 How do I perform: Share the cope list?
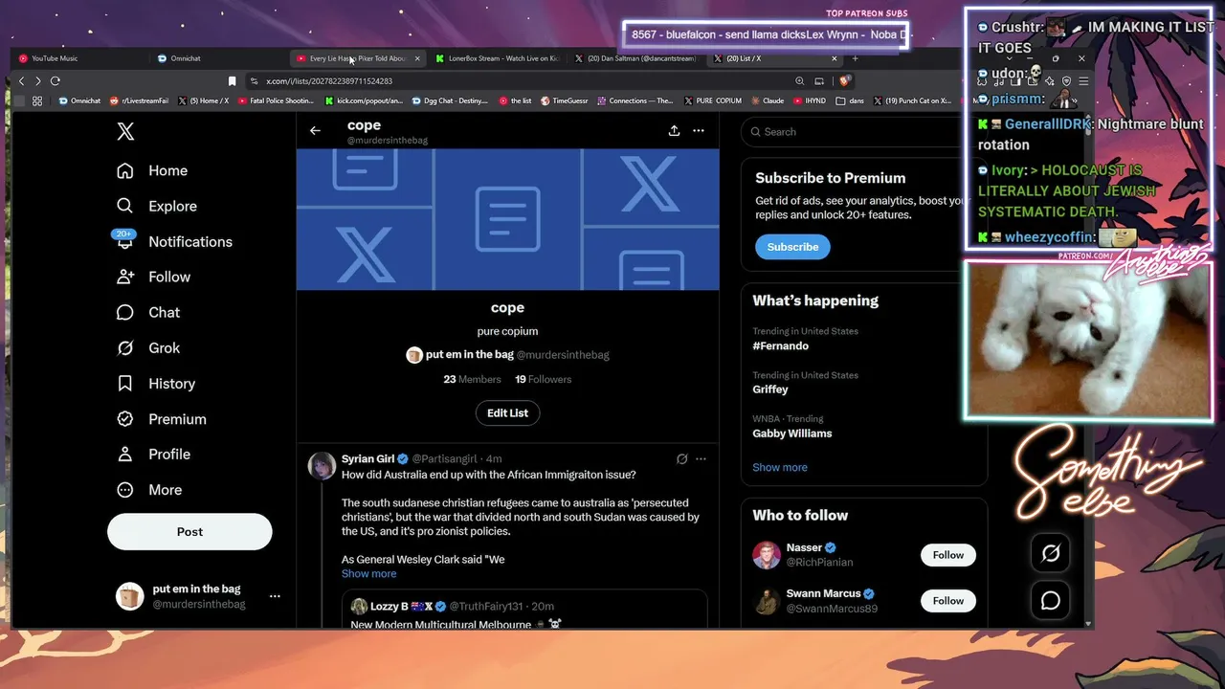674,131
